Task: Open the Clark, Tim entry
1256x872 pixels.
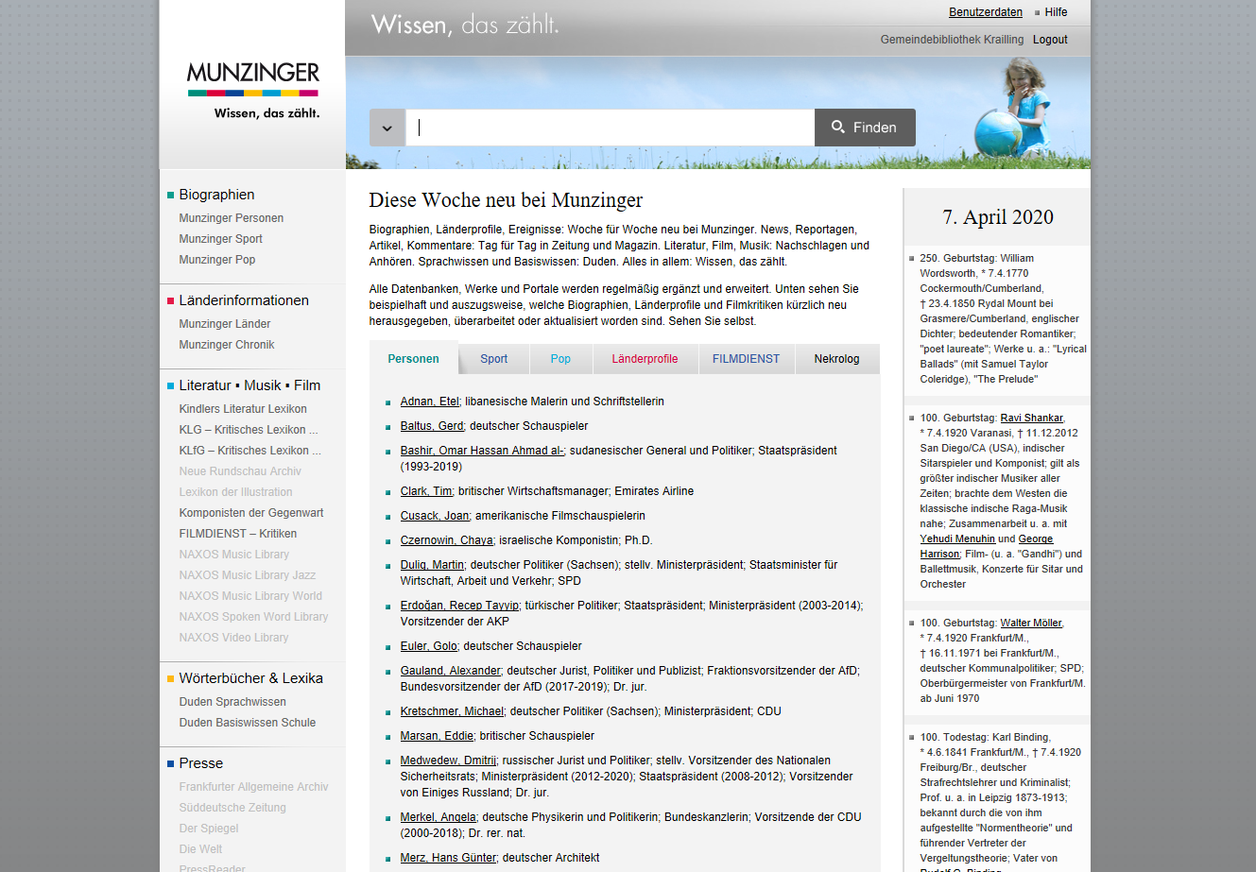Action: (426, 491)
